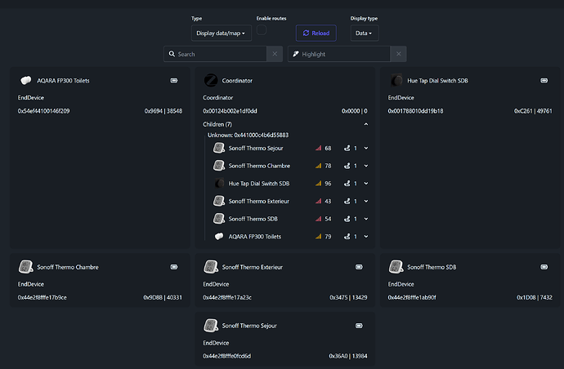Open the Type 'Display data/map' dropdown
The height and width of the screenshot is (369, 564).
click(220, 33)
